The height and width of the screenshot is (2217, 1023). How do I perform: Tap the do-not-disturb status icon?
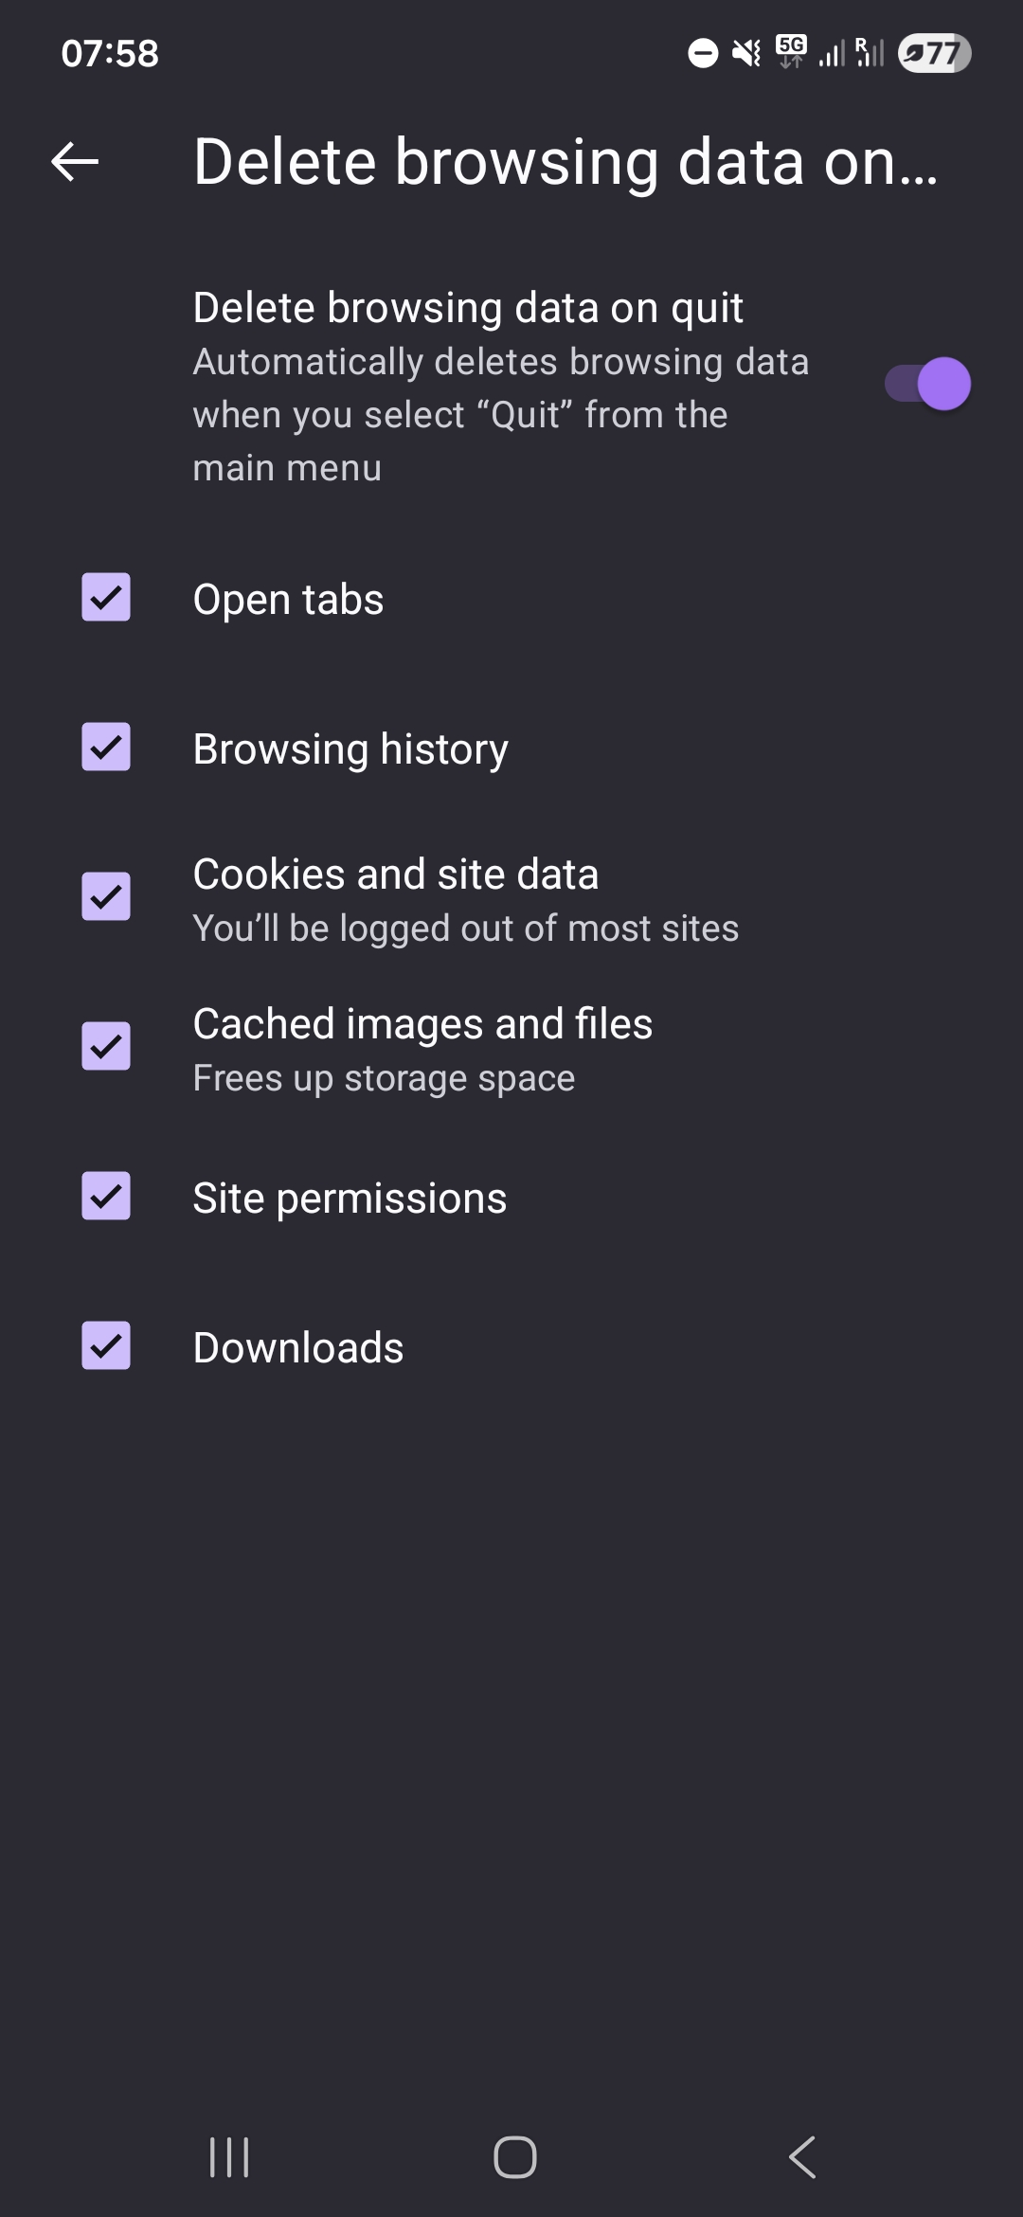coord(703,53)
